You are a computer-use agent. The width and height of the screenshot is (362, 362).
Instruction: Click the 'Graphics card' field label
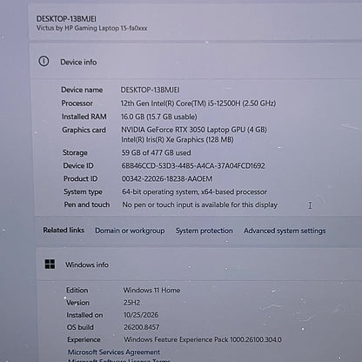(84, 130)
